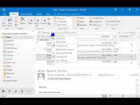The height and width of the screenshot is (105, 140).
Task: Click Forward in the reading pane
Action: coord(62,71)
